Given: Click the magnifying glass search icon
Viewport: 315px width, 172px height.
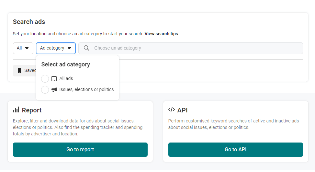Looking at the screenshot, I should [86, 48].
